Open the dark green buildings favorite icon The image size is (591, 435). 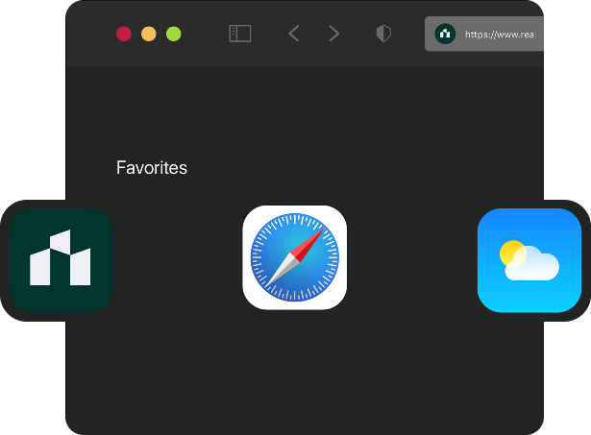point(61,260)
